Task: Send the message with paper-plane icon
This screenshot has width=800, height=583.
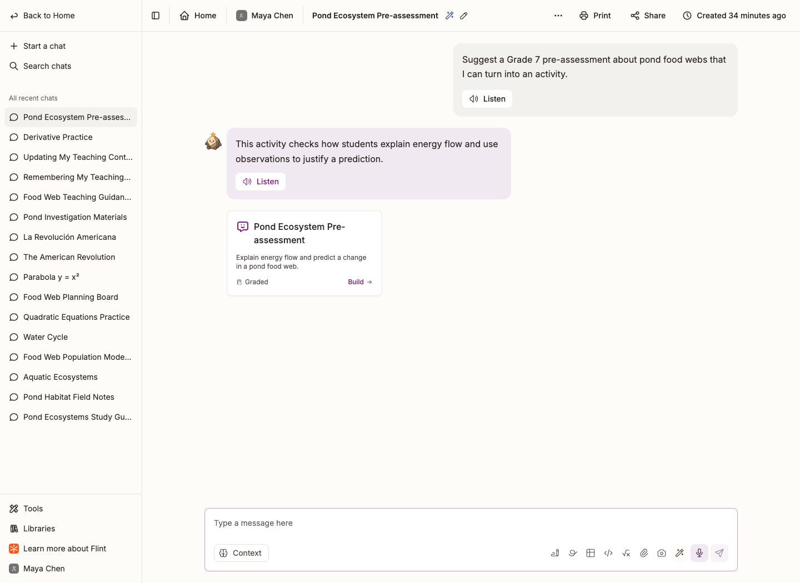Action: (x=719, y=553)
